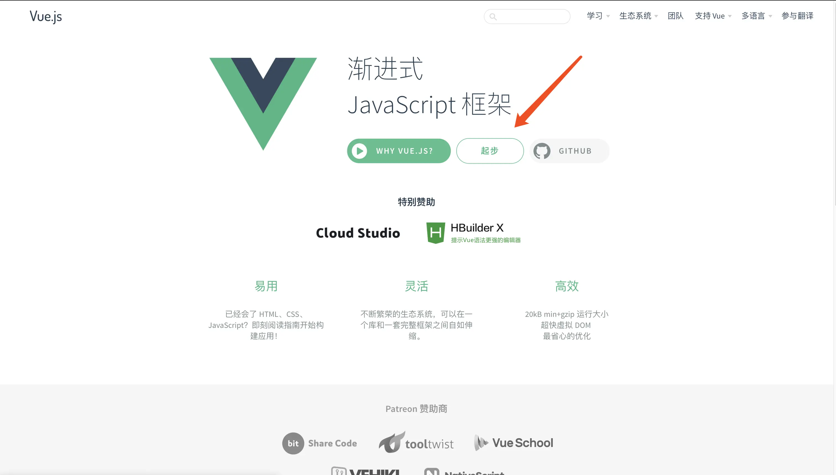Expand the 学习 dropdown menu
Image resolution: width=836 pixels, height=475 pixels.
(598, 16)
